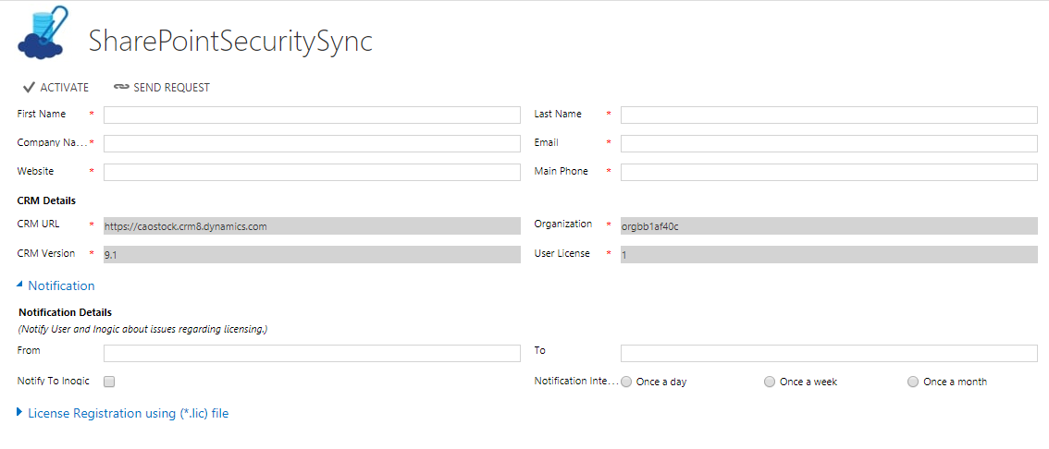The width and height of the screenshot is (1049, 449).
Task: Click the licensing issues note text
Action: coord(143,329)
